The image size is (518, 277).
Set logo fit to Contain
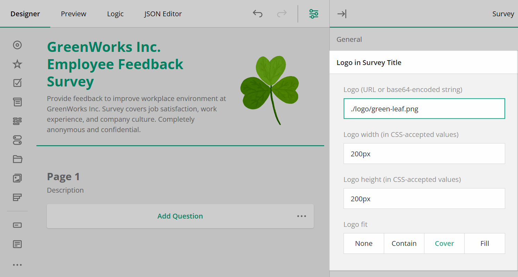(404, 243)
